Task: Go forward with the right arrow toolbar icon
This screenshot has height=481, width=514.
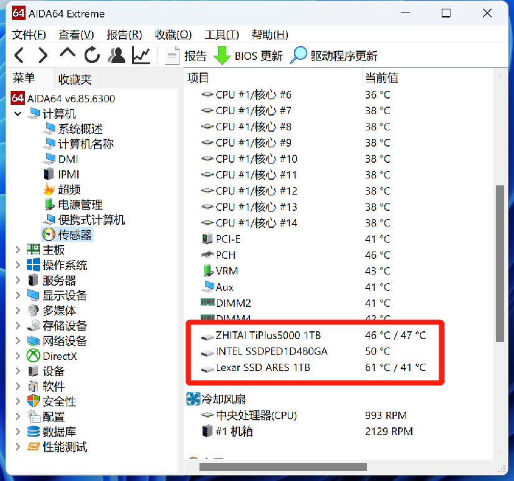Action: click(42, 55)
